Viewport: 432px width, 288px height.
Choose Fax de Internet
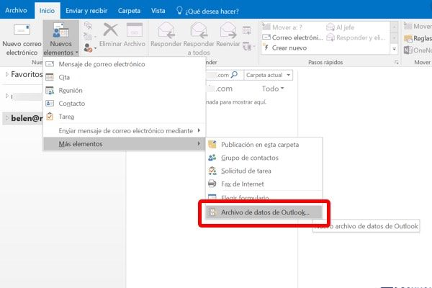pos(264,184)
